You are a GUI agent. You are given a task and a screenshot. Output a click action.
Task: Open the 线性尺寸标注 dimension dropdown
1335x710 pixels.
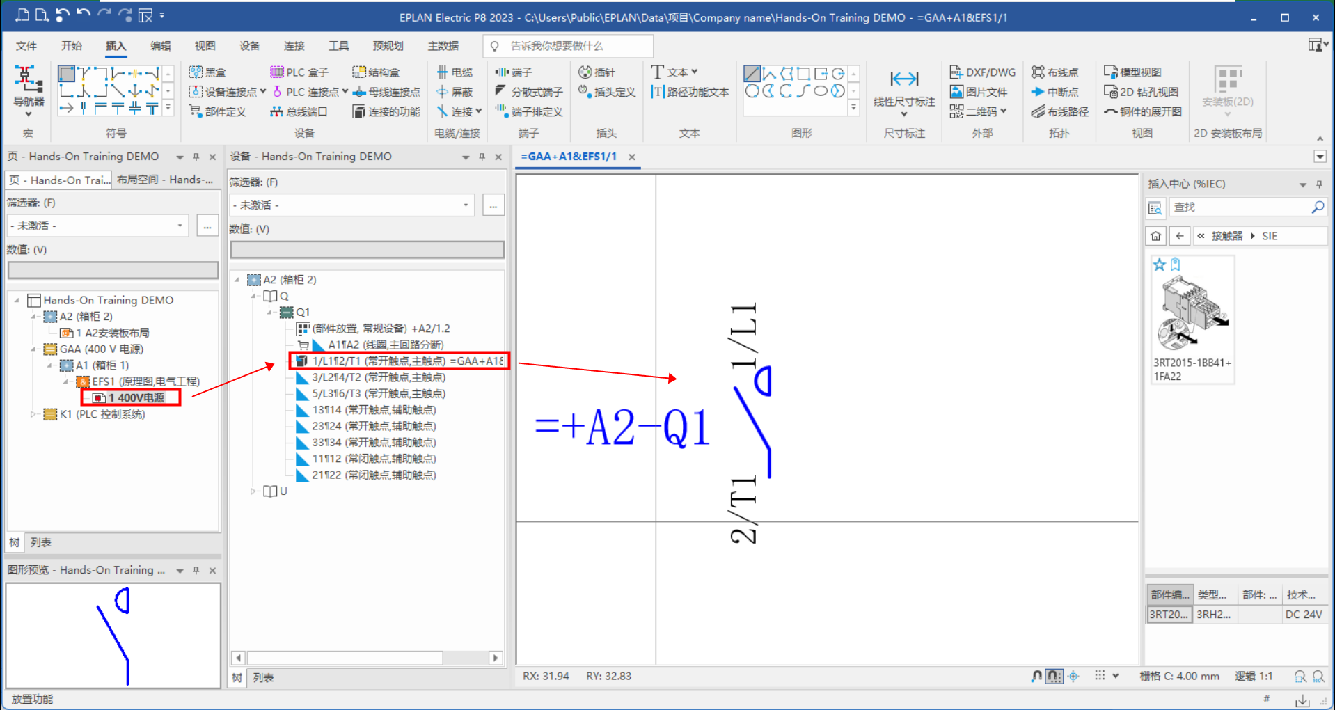pos(904,114)
